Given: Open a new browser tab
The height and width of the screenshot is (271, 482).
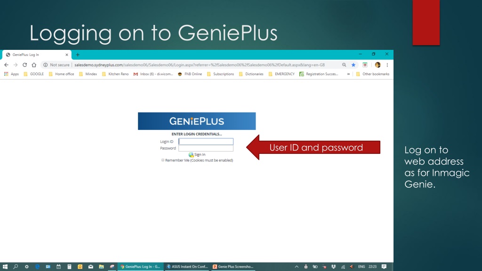Looking at the screenshot, I should click(x=78, y=55).
